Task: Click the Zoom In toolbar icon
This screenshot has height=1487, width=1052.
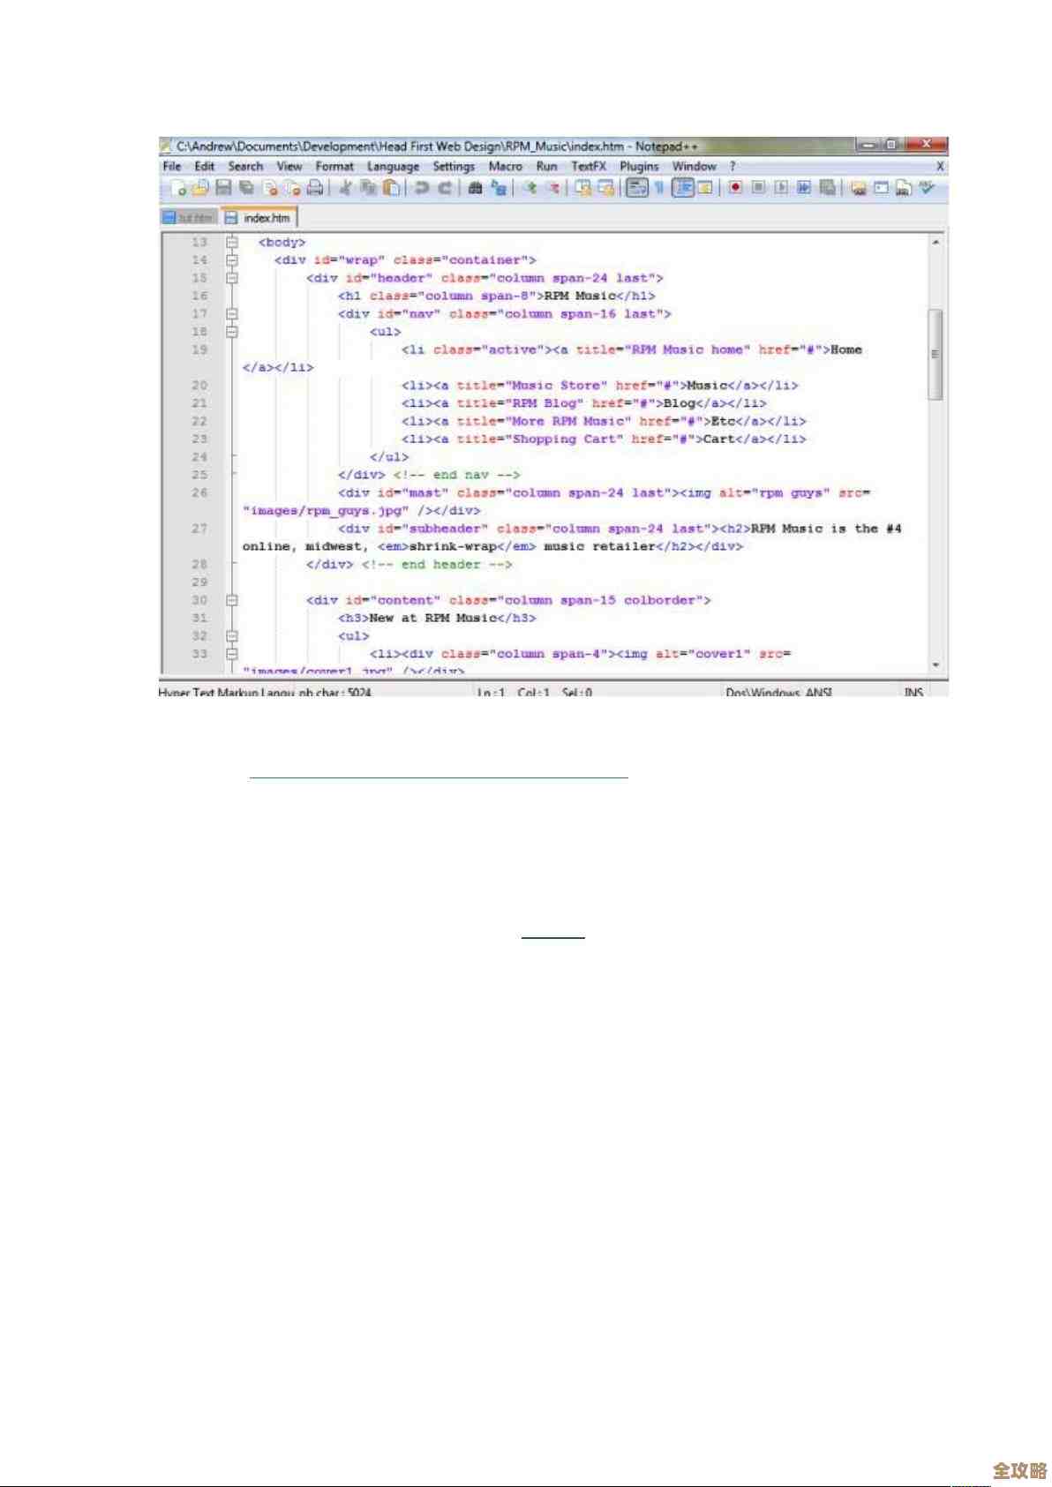Action: pyautogui.click(x=530, y=188)
